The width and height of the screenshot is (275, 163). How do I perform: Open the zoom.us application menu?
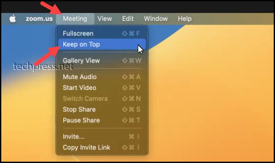(39, 19)
